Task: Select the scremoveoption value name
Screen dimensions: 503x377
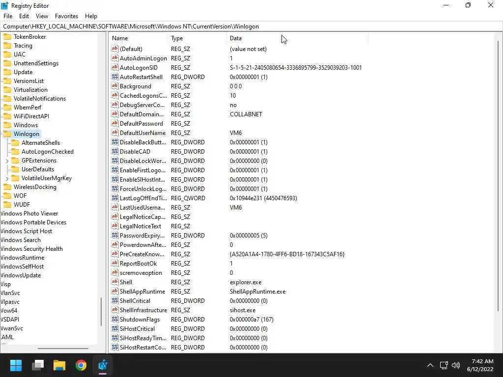Action: point(141,273)
